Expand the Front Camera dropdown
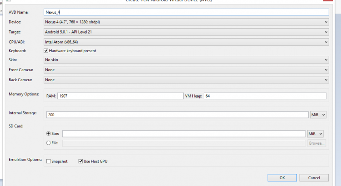The image size is (341, 186). [x=186, y=70]
